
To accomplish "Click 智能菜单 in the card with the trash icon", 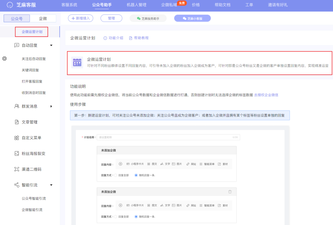I will pos(207,205).
